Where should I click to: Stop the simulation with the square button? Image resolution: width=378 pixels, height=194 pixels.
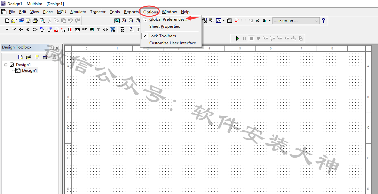click(251, 39)
